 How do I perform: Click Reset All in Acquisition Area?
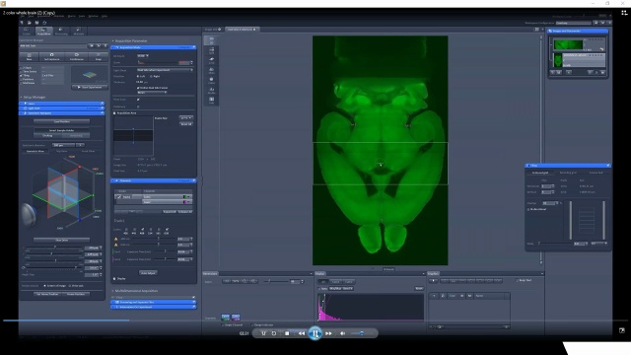coord(186,124)
